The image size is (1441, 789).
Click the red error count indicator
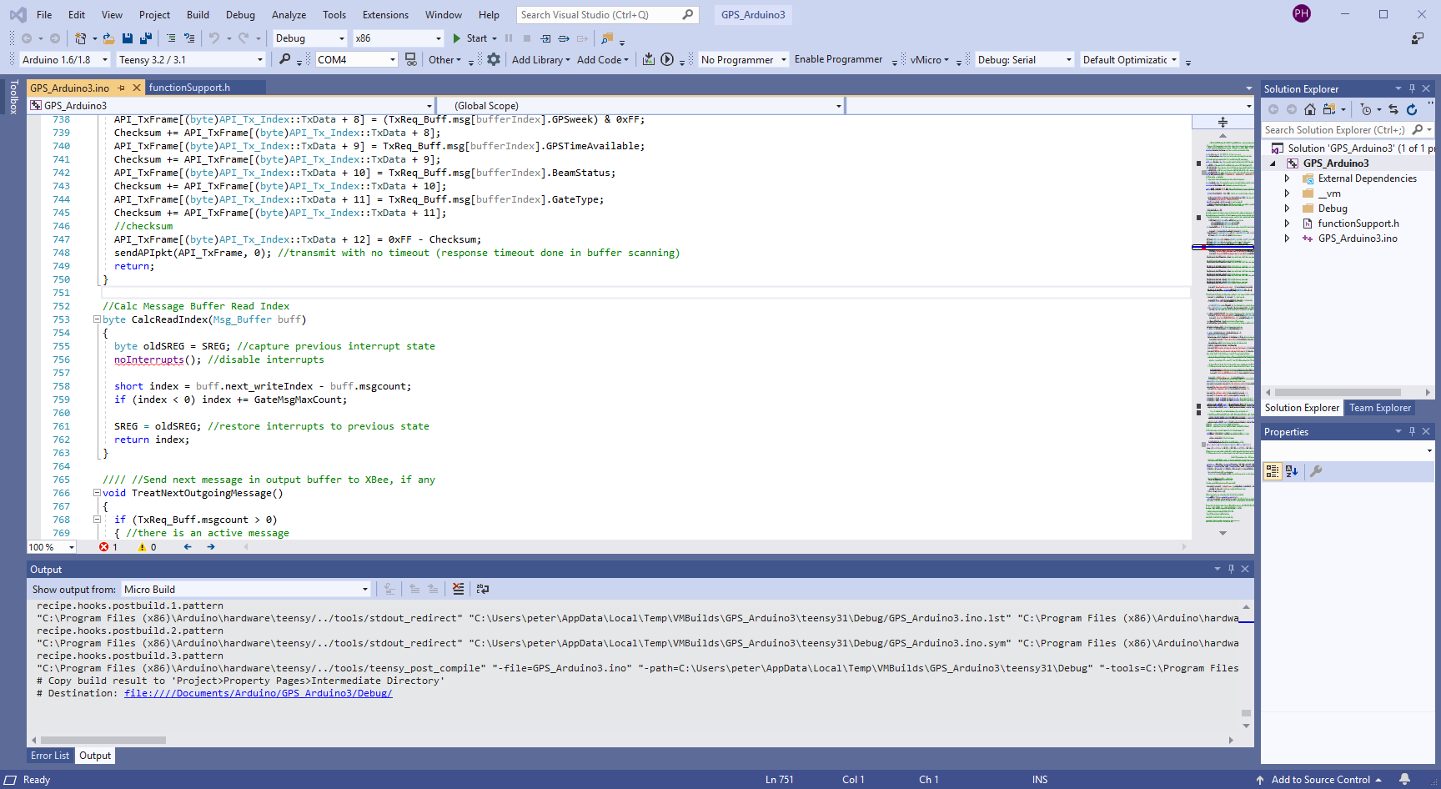[x=108, y=547]
